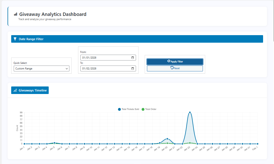Image resolution: width=274 pixels, height=164 pixels.
Task: Click the undo arrow icon on Reset
Action: pos(172,68)
